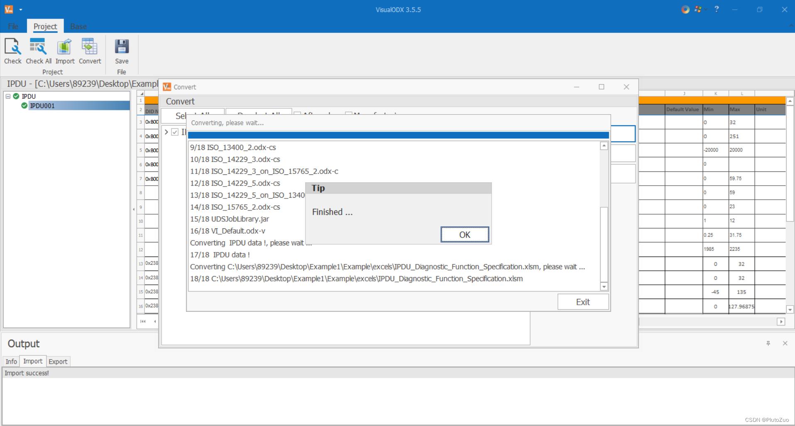795x426 pixels.
Task: Maximize the Convert dialog window
Action: 601,87
